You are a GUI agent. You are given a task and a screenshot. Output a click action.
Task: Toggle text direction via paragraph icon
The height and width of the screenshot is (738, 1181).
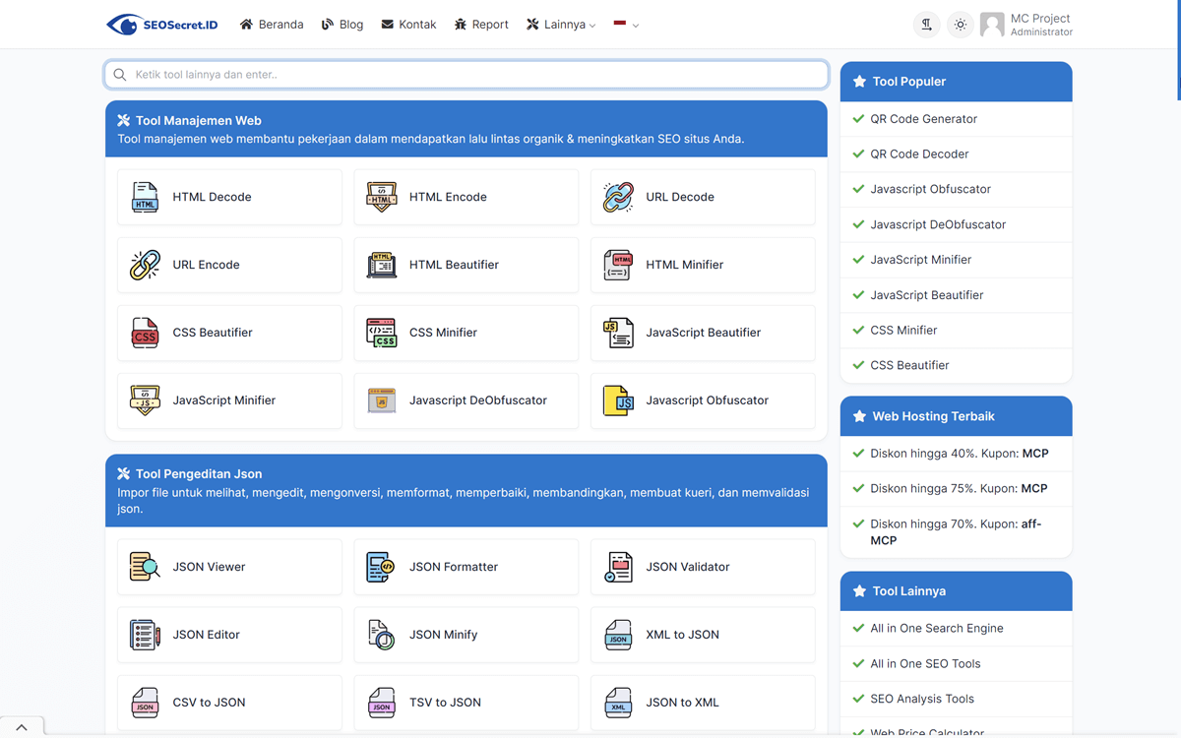click(926, 24)
